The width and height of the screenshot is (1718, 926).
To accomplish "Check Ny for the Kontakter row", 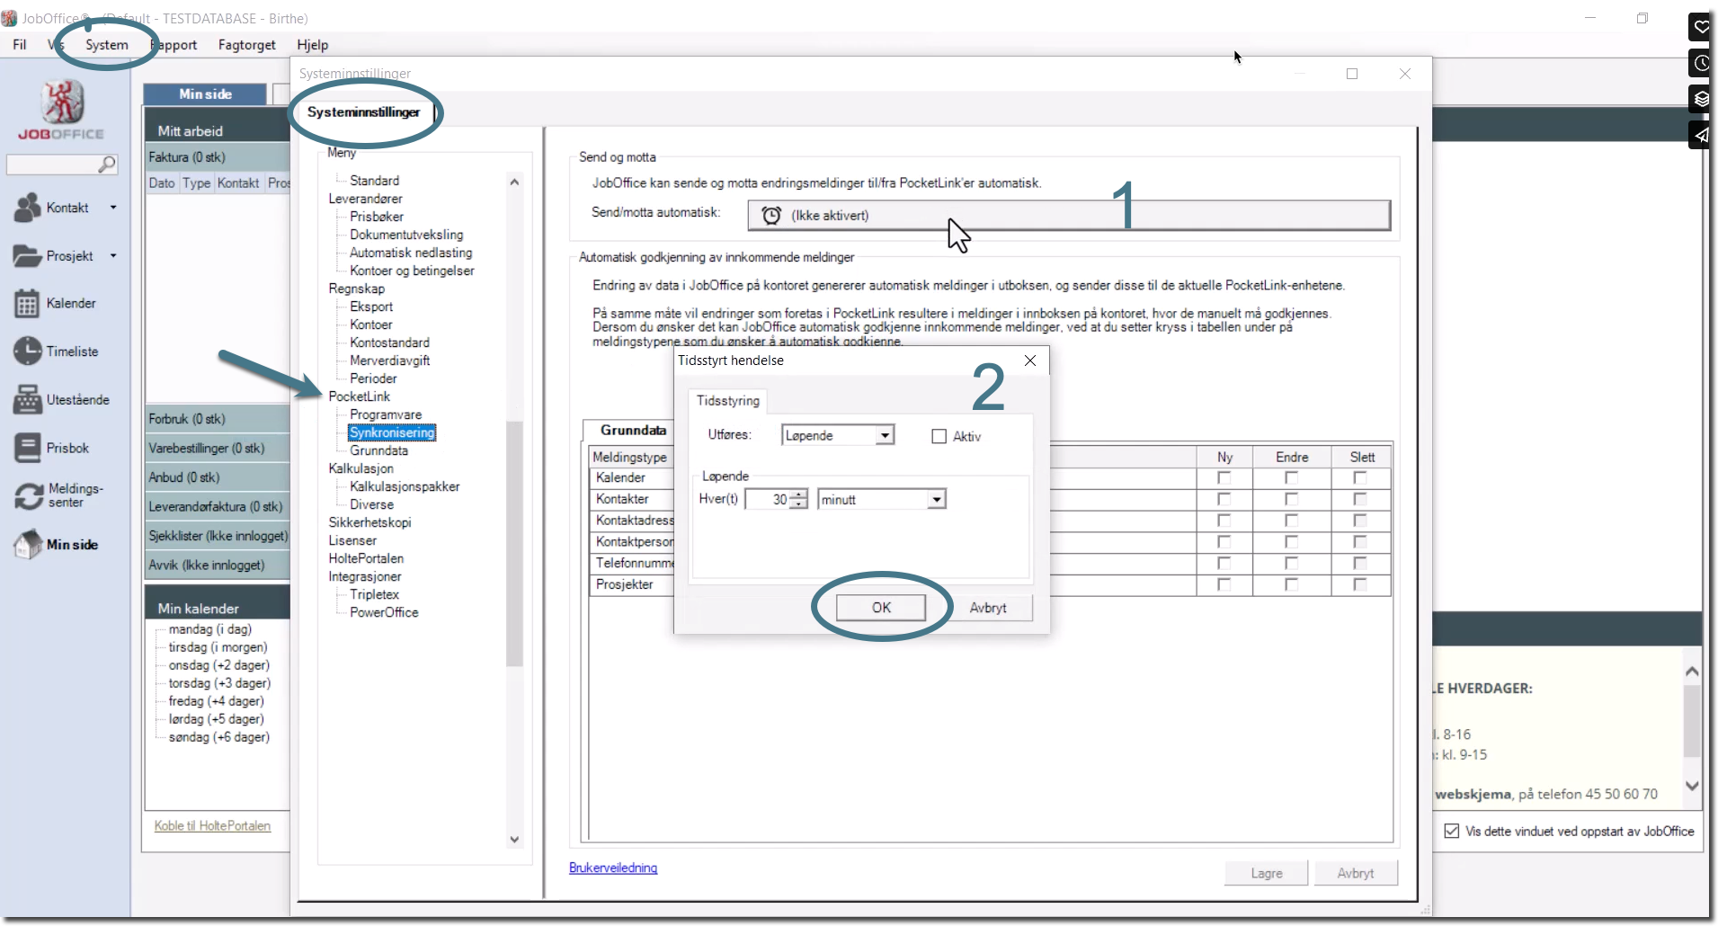I will point(1224,499).
